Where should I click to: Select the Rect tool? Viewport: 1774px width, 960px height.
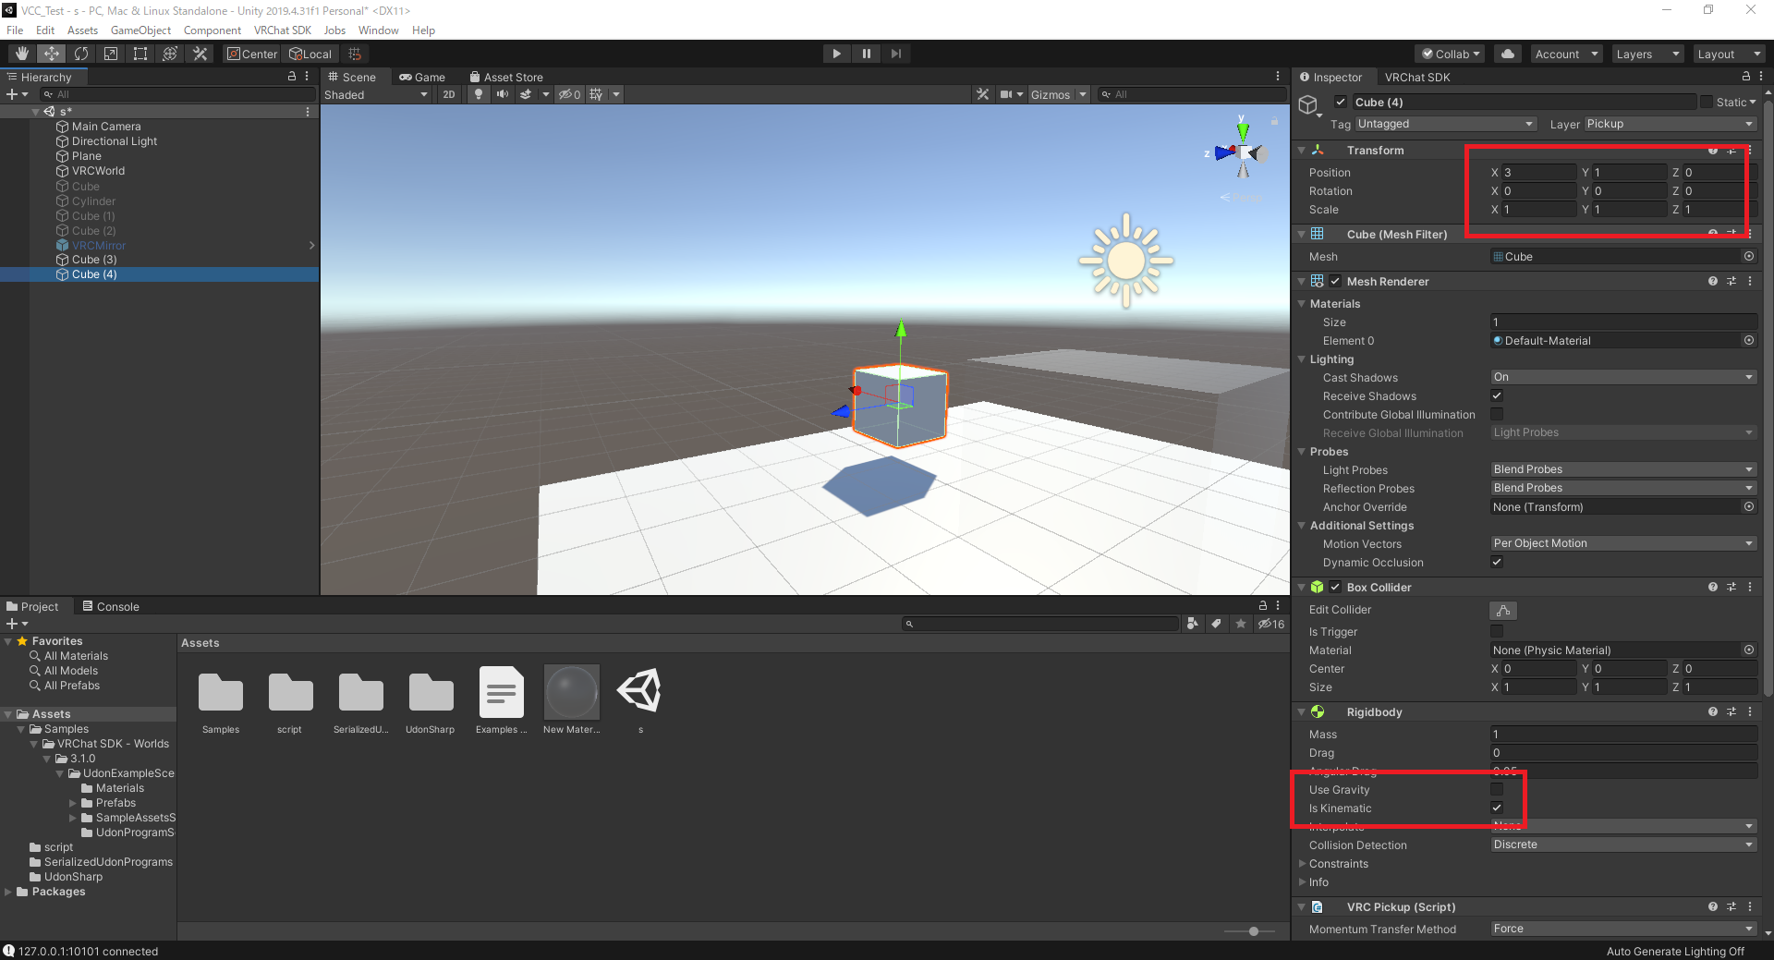click(140, 54)
